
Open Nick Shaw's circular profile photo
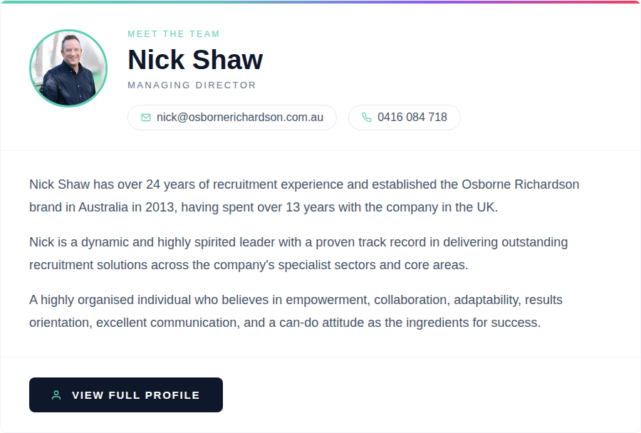(68, 68)
